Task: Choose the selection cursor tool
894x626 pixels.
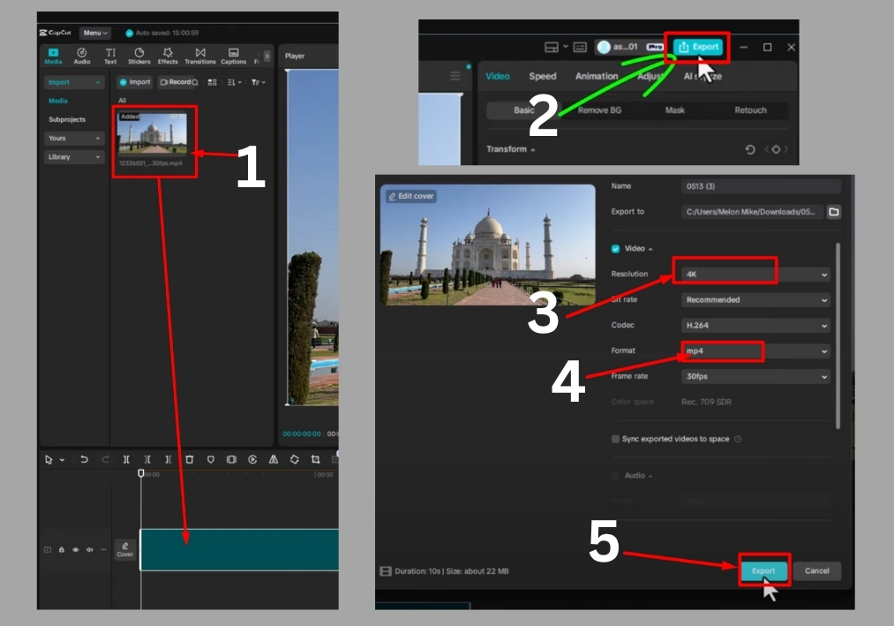Action: click(x=49, y=459)
